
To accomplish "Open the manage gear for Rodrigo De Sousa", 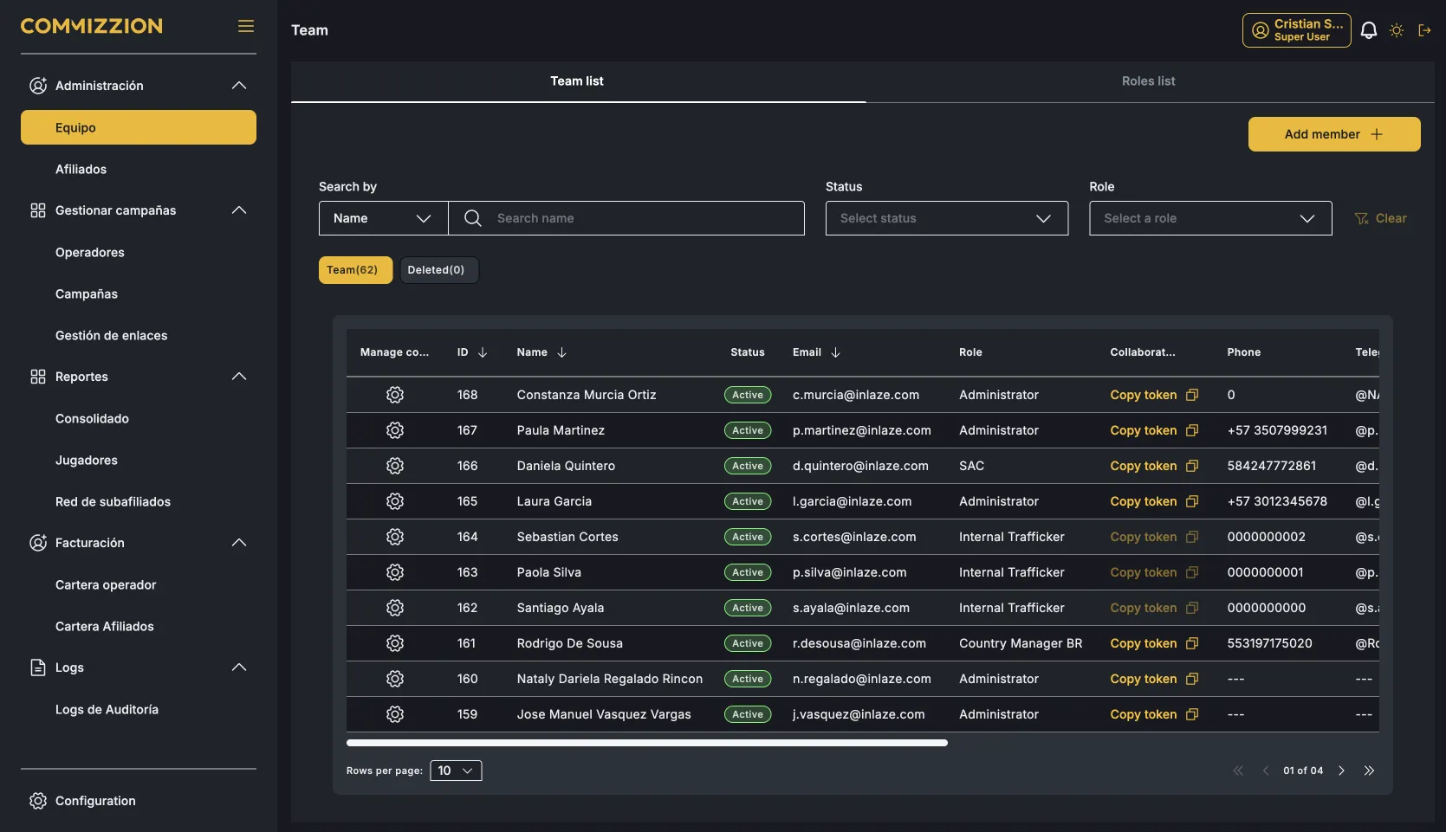I will [x=395, y=643].
